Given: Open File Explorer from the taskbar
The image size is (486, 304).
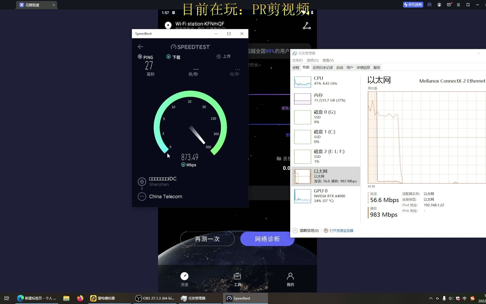Looking at the screenshot, I should point(66,298).
